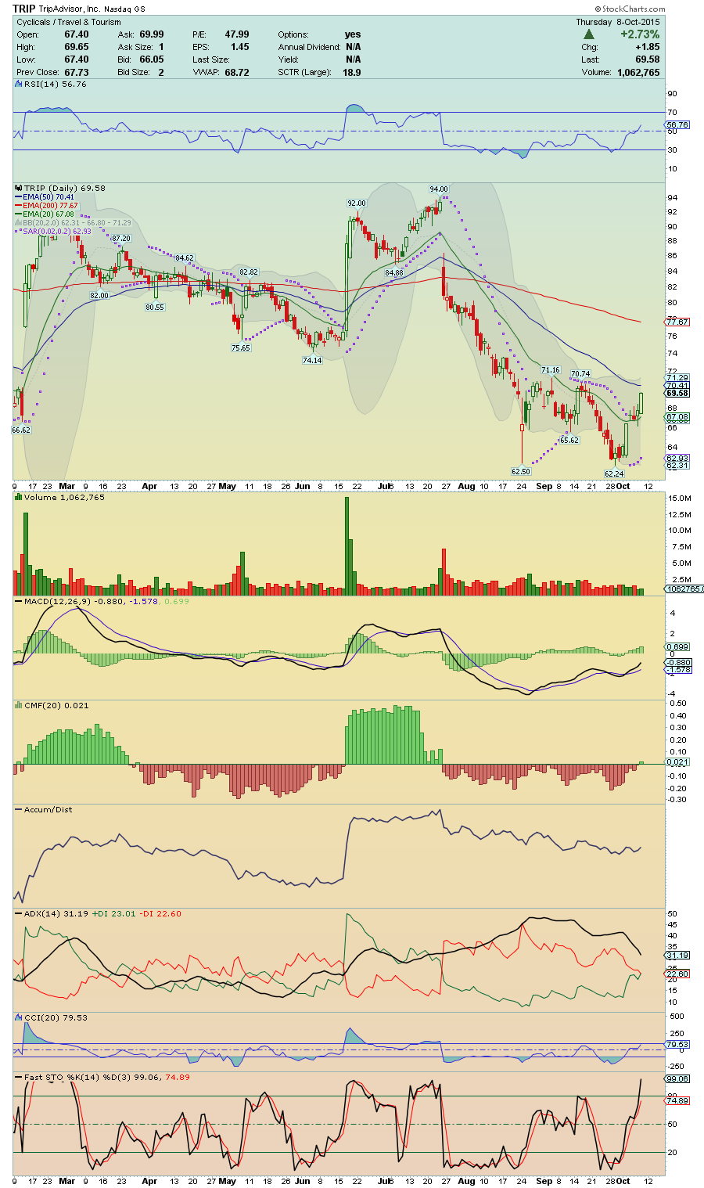Click the Cyclicals / Travel & Tourism sector text
This screenshot has height=1188, width=704.
tap(69, 22)
